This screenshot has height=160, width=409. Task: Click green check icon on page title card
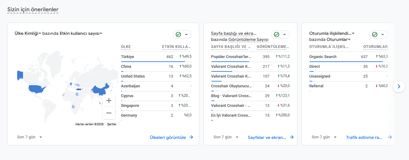tap(276, 35)
